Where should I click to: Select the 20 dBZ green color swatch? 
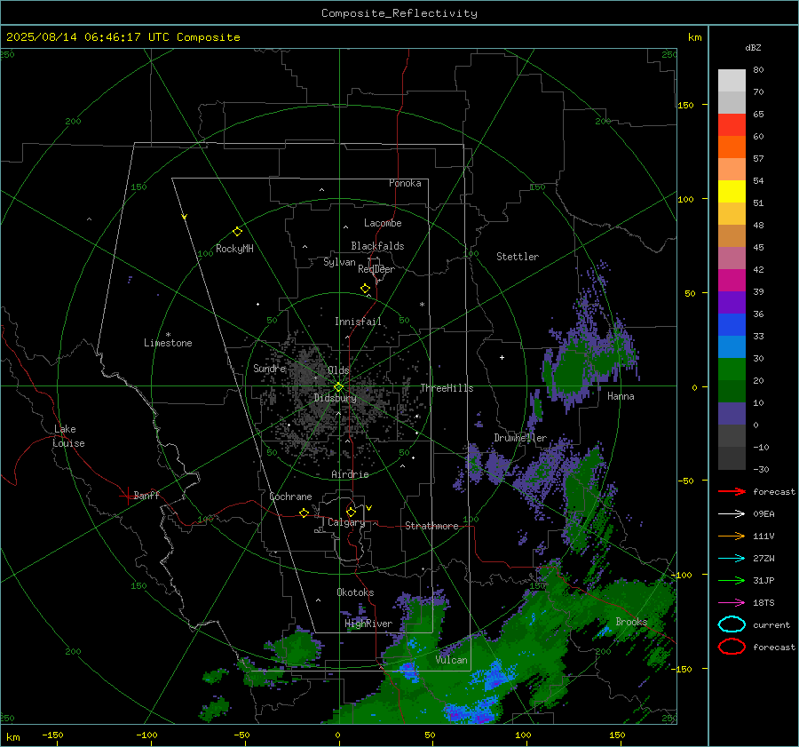(x=732, y=391)
